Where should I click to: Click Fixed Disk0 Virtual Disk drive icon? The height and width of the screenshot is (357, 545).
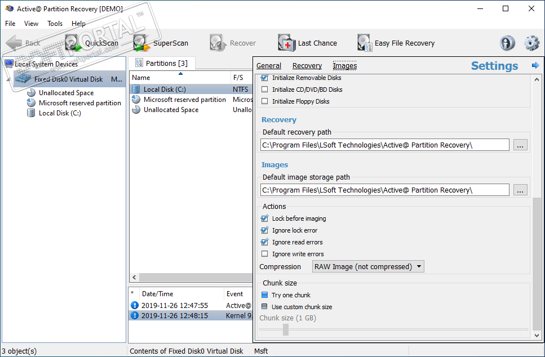(x=23, y=79)
